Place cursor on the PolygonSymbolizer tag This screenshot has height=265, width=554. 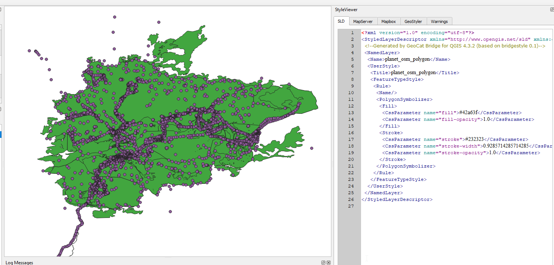[404, 99]
